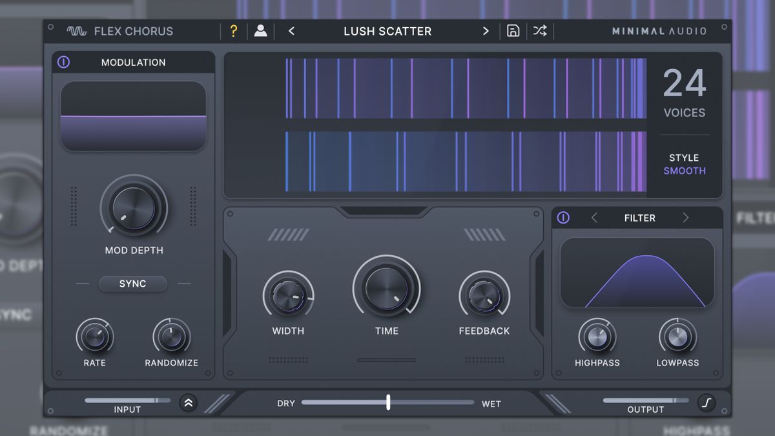Screen dimensions: 775x436
Task: Change the SMOOTH style setting
Action: pos(685,171)
